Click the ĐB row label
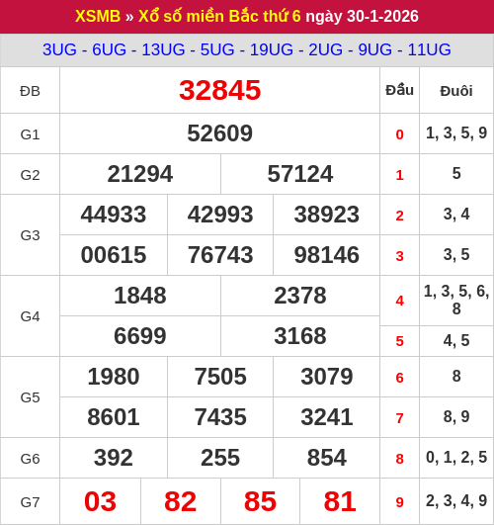Viewport: 494px width, 525px height. 30,91
